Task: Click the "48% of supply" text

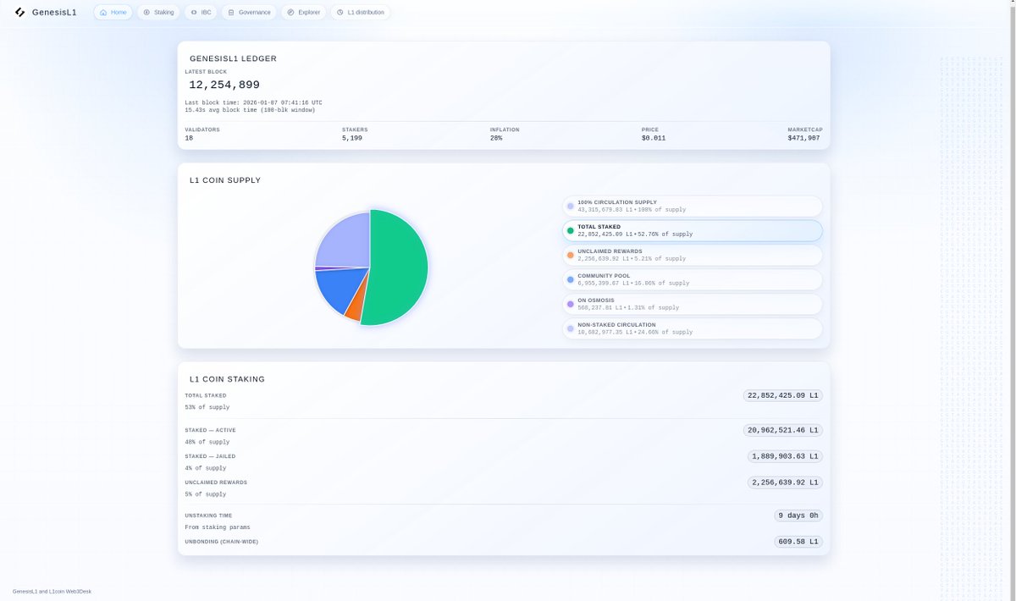Action: 207,442
